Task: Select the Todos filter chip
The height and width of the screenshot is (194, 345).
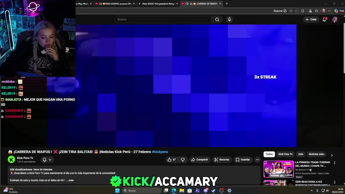Action: [x=269, y=154]
